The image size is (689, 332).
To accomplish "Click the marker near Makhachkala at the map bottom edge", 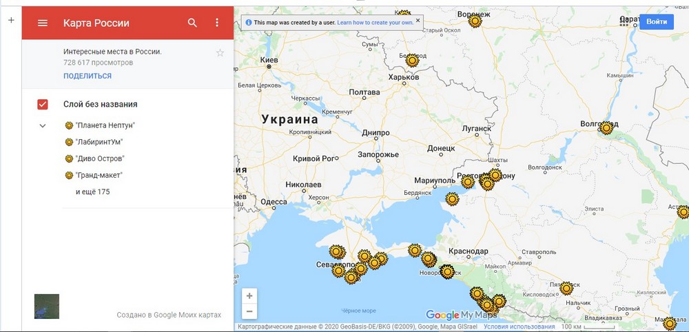I will pos(669,324).
